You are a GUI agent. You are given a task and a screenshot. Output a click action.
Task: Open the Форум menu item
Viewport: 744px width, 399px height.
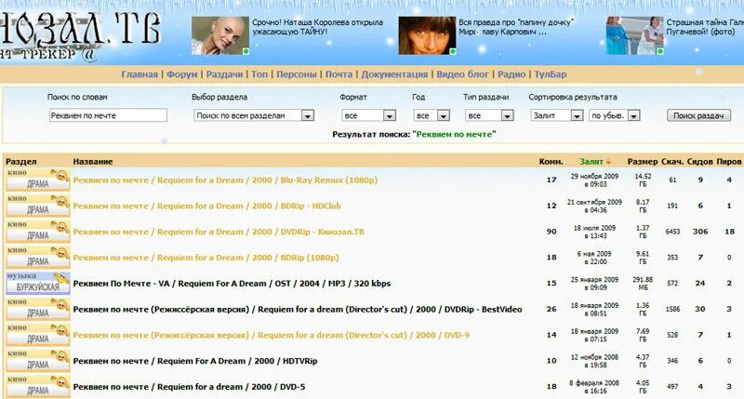coord(181,74)
